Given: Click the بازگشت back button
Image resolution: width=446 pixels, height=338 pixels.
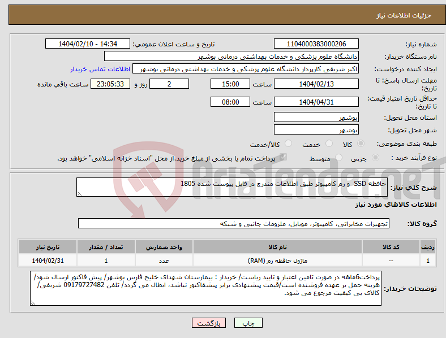Looking at the screenshot, I should click(x=209, y=323).
